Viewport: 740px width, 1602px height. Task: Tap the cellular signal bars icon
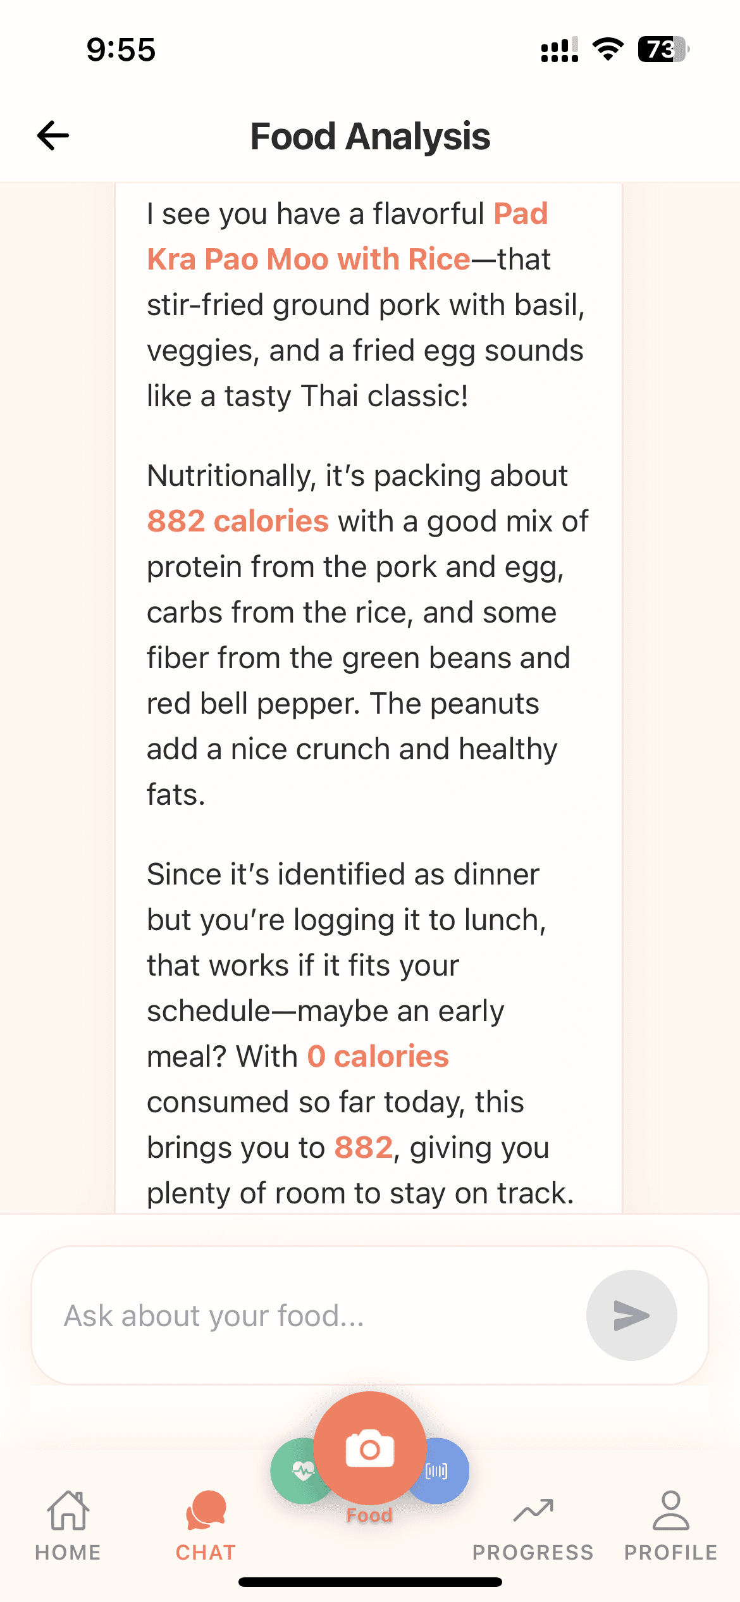click(x=559, y=49)
